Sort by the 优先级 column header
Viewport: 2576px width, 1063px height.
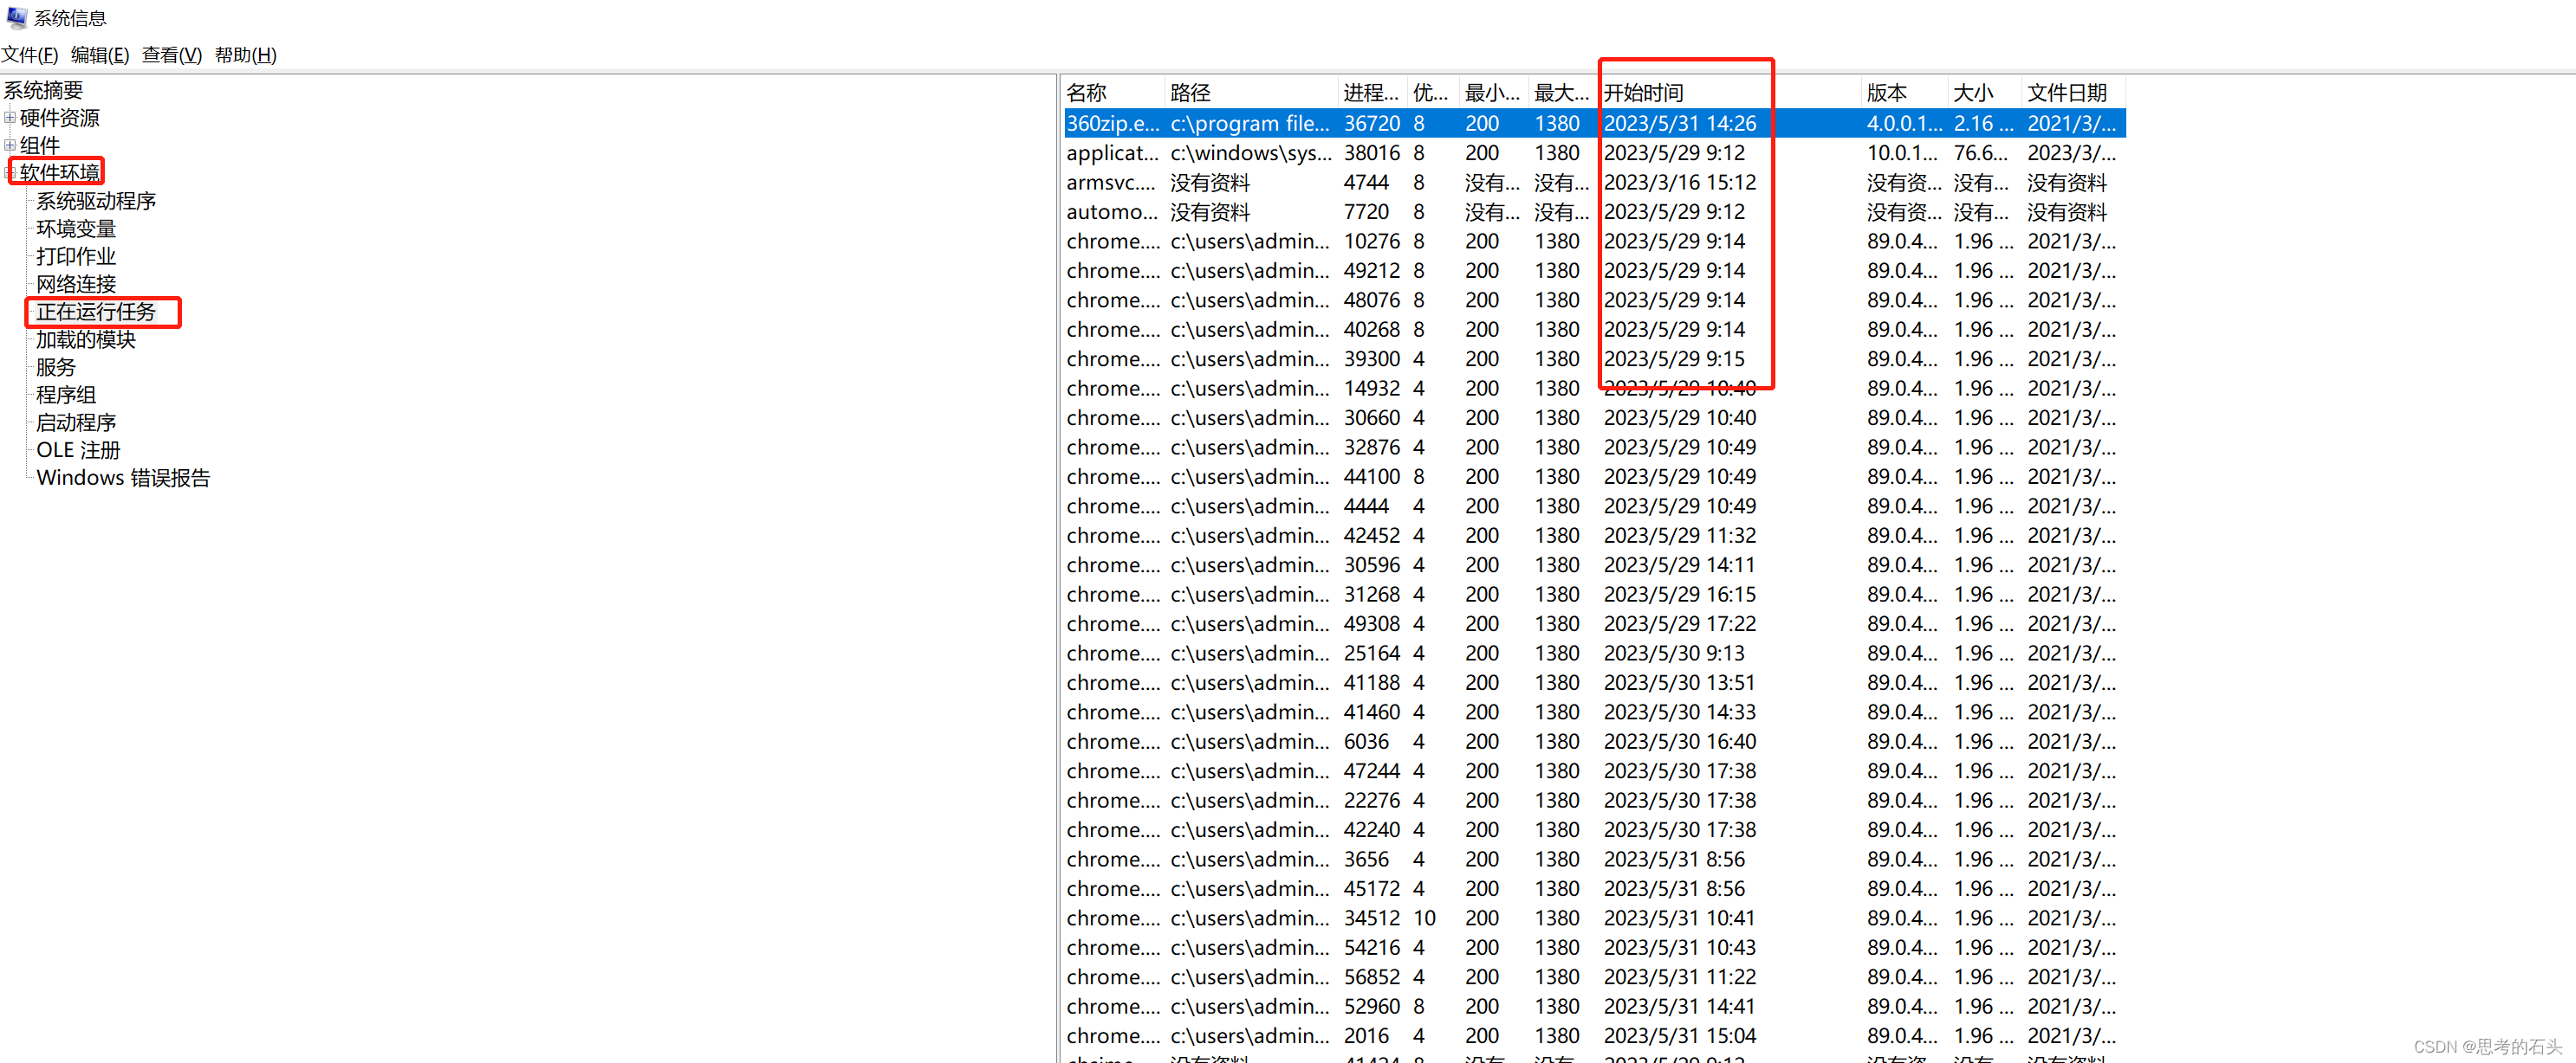1432,93
